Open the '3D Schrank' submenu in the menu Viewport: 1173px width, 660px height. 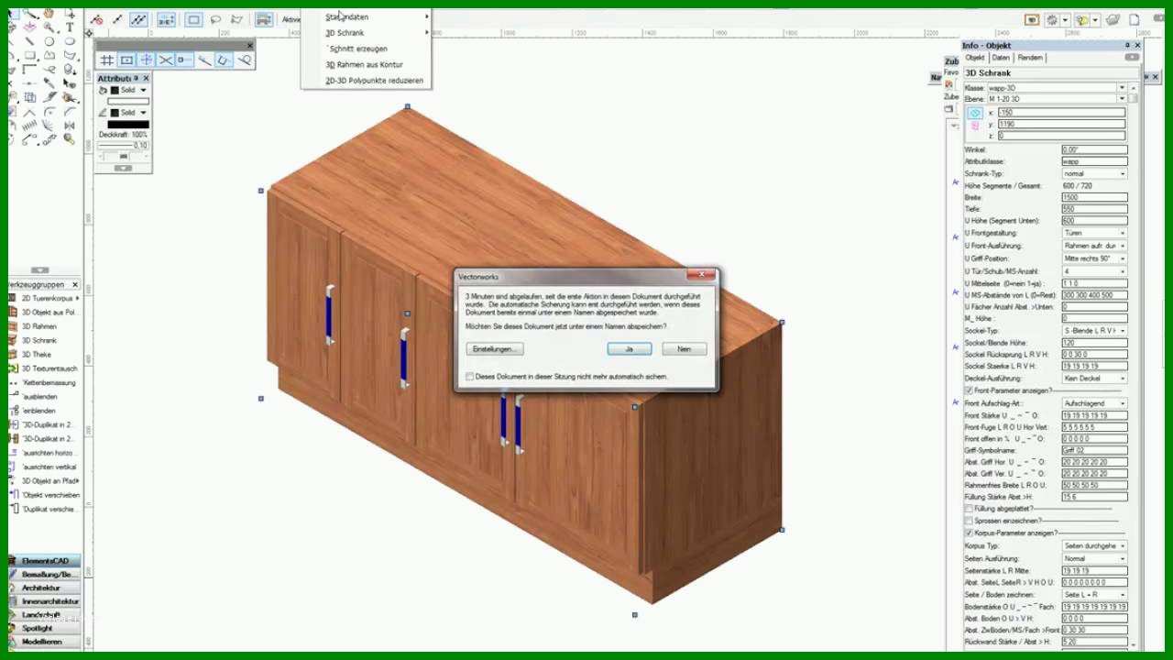(367, 32)
